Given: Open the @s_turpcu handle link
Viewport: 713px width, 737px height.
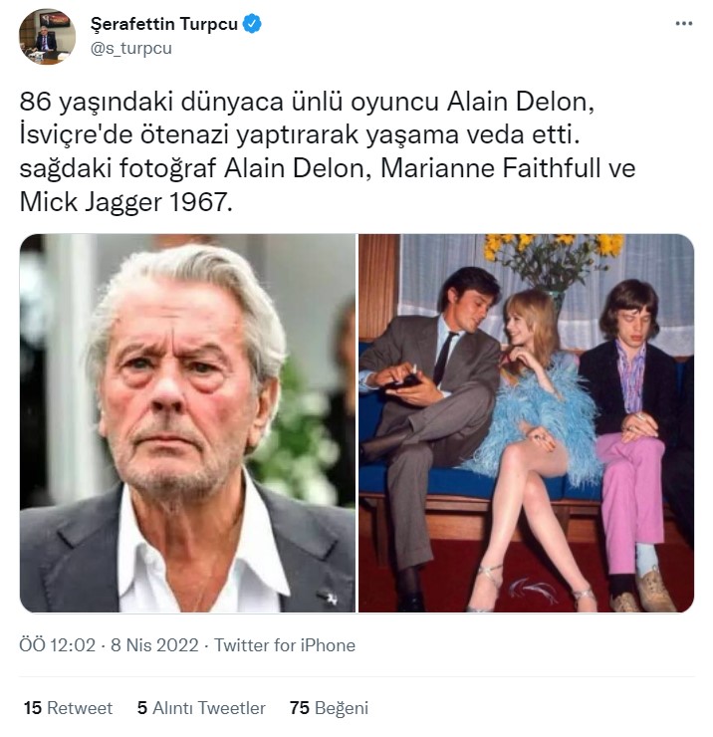Looking at the screenshot, I should 131,49.
